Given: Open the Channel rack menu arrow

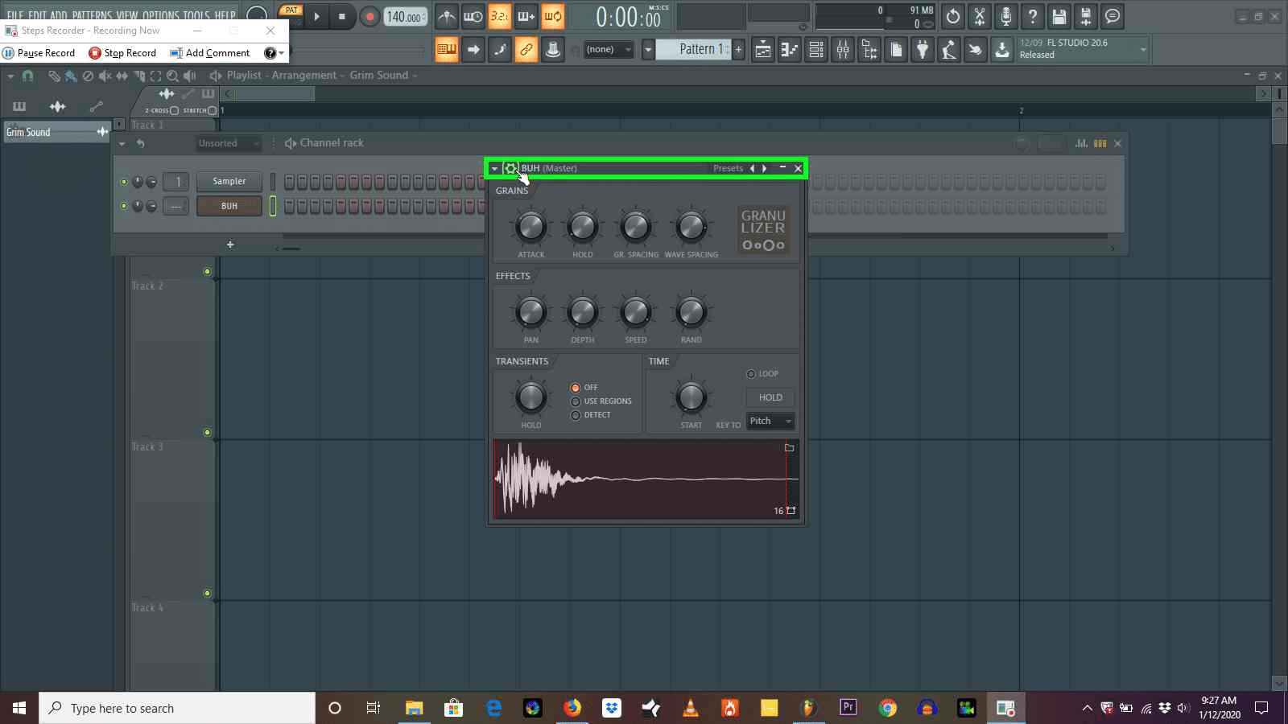Looking at the screenshot, I should click(122, 143).
